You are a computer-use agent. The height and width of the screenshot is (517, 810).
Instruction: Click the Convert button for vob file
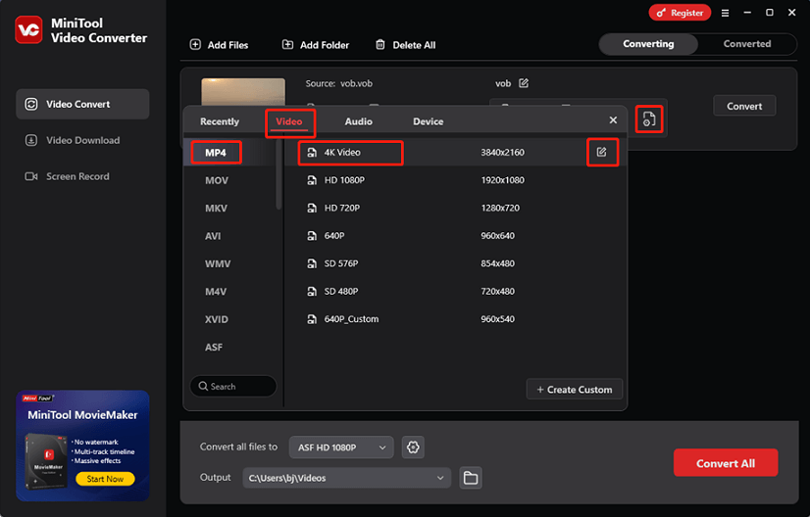(x=744, y=106)
